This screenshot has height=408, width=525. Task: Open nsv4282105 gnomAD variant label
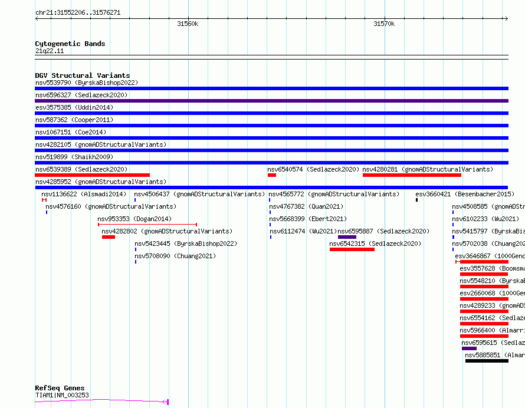(x=101, y=144)
